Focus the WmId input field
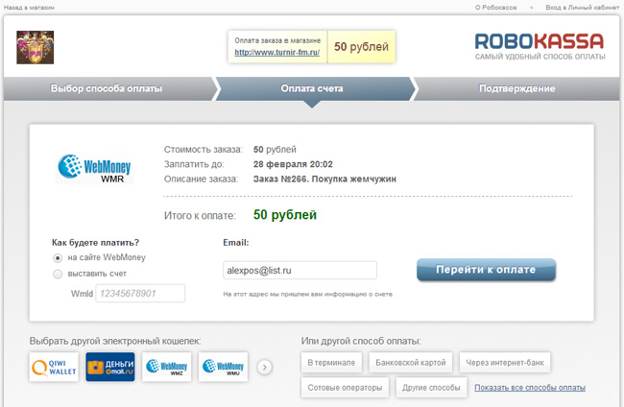624x407 pixels. [x=140, y=293]
